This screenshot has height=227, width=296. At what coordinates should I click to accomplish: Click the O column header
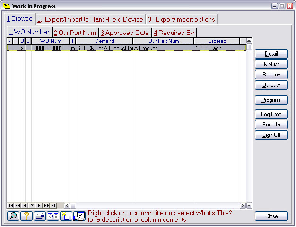(x=22, y=41)
